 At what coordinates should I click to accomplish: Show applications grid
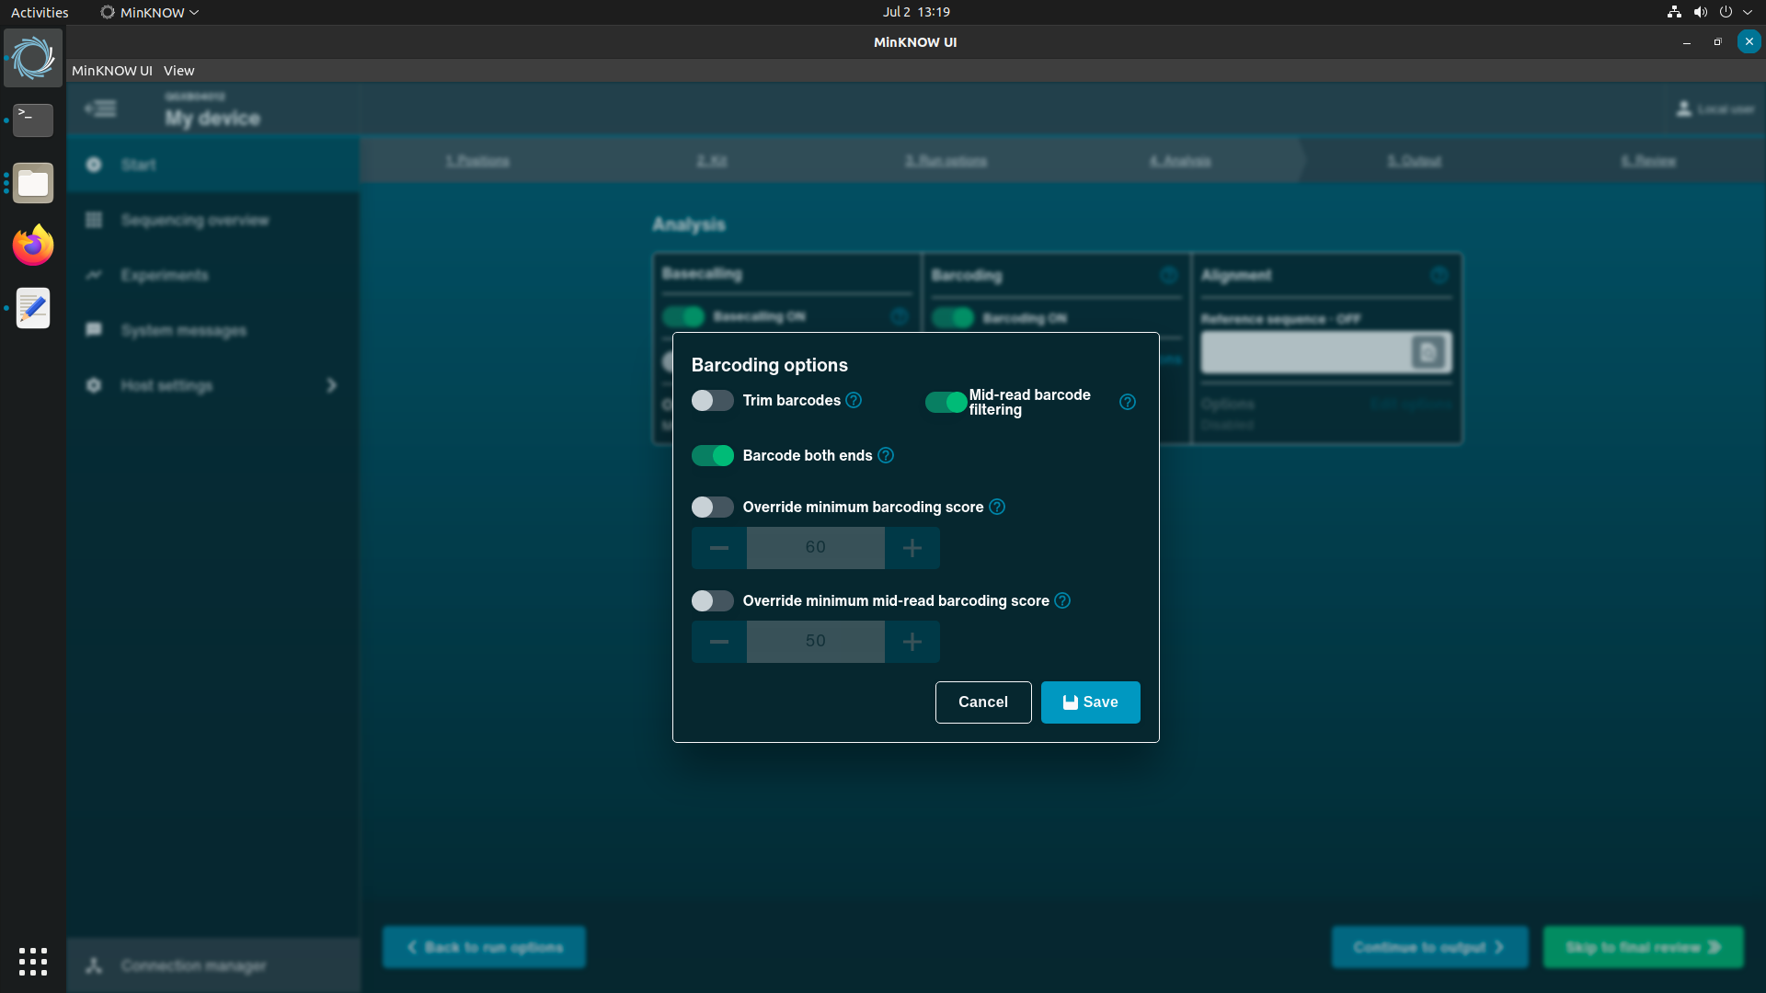coord(33,962)
